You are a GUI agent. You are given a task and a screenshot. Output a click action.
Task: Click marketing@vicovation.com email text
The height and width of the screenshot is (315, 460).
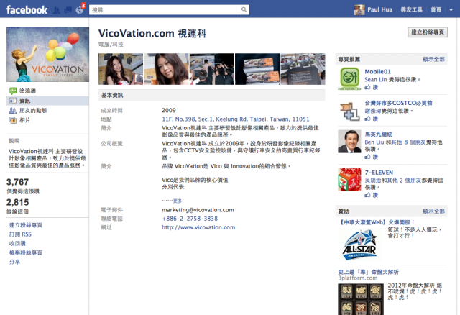point(198,210)
